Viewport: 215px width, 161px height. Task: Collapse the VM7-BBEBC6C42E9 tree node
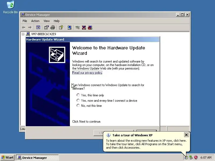[x=23, y=34]
